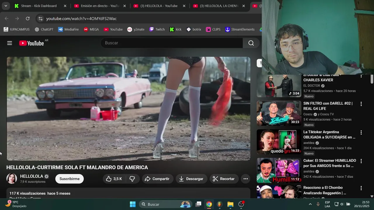
Task: Open CLIPS bookmark
Action: click(x=213, y=29)
